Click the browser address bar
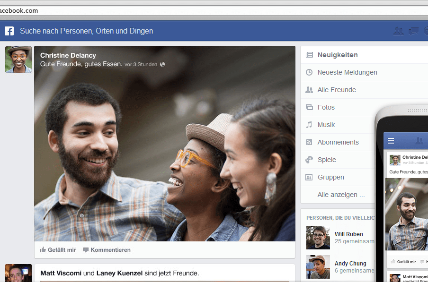Screen dimensions: 428x282 pyautogui.click(x=214, y=10)
